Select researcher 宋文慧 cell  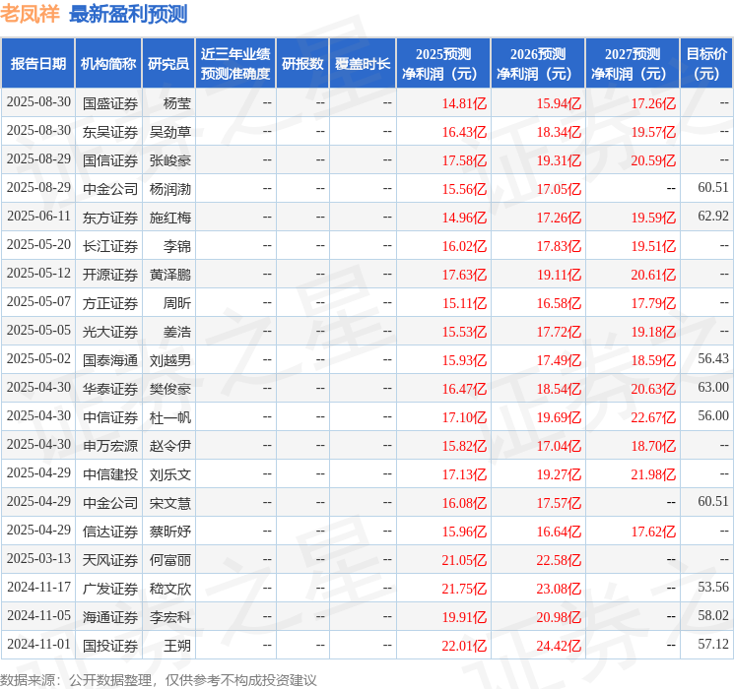[x=169, y=503]
